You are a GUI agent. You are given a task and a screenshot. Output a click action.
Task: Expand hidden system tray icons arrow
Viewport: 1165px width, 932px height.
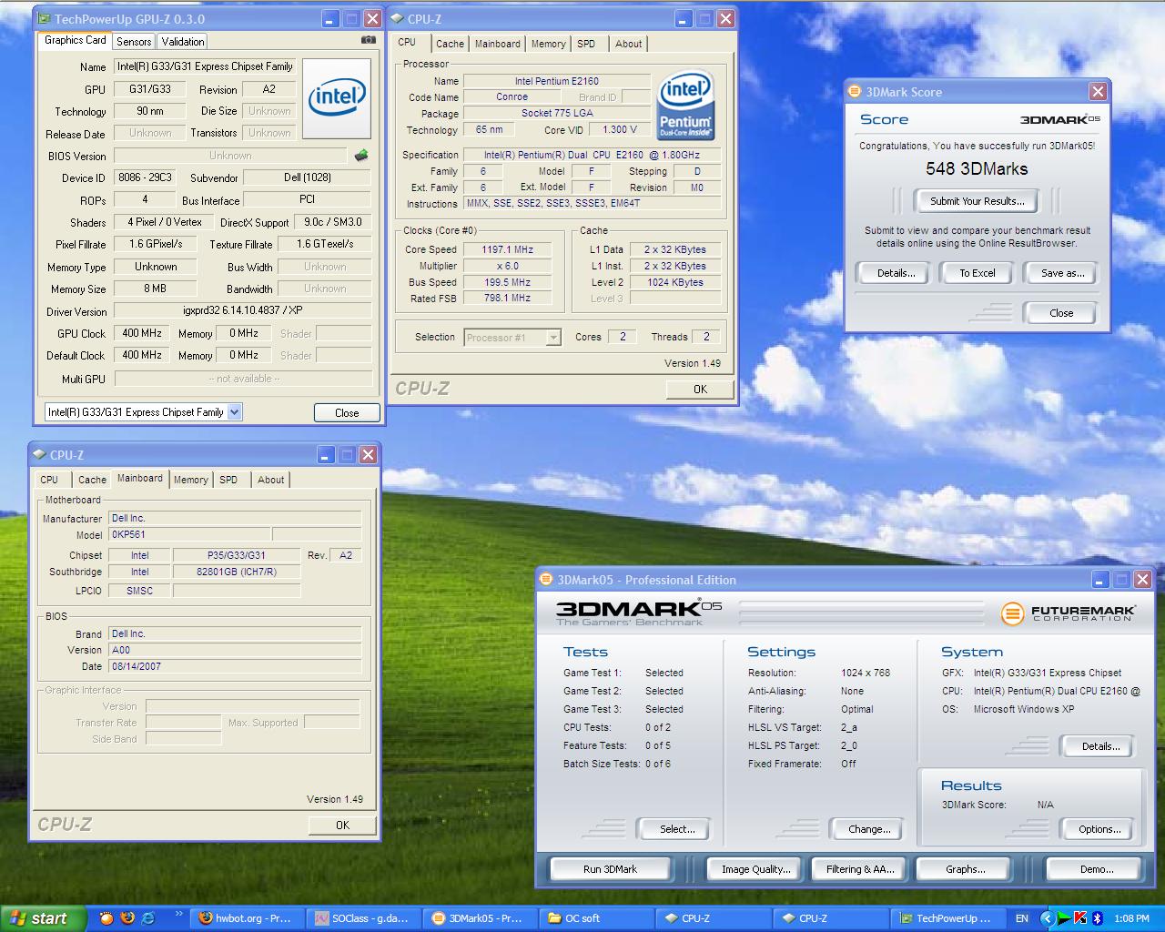1047,918
